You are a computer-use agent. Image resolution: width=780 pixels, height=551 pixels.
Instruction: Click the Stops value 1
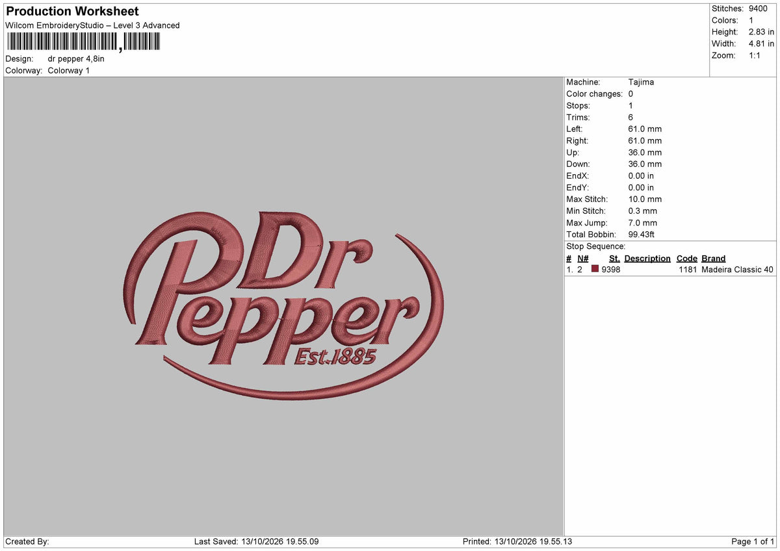tap(630, 105)
